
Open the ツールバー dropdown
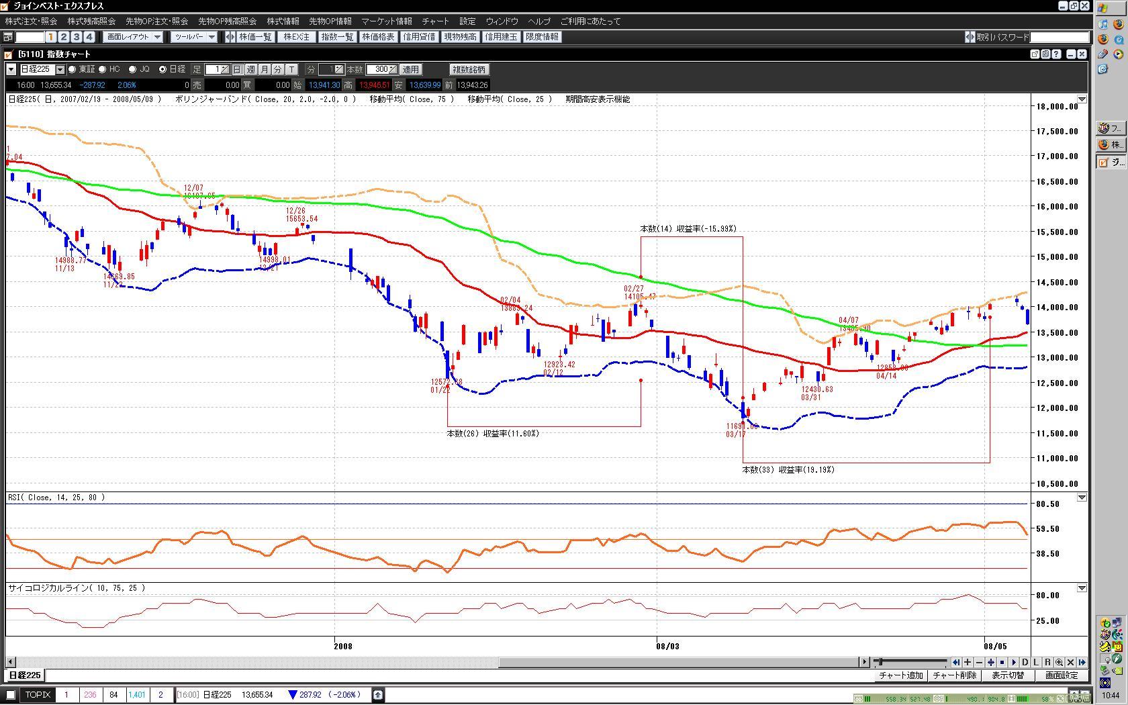[x=193, y=37]
